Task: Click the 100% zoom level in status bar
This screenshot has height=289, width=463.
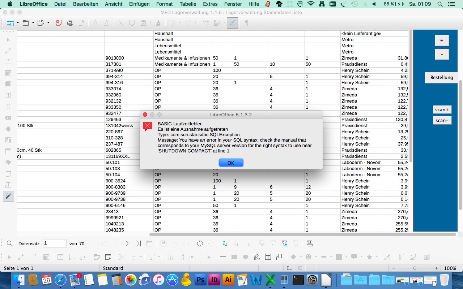Action: 450,268
